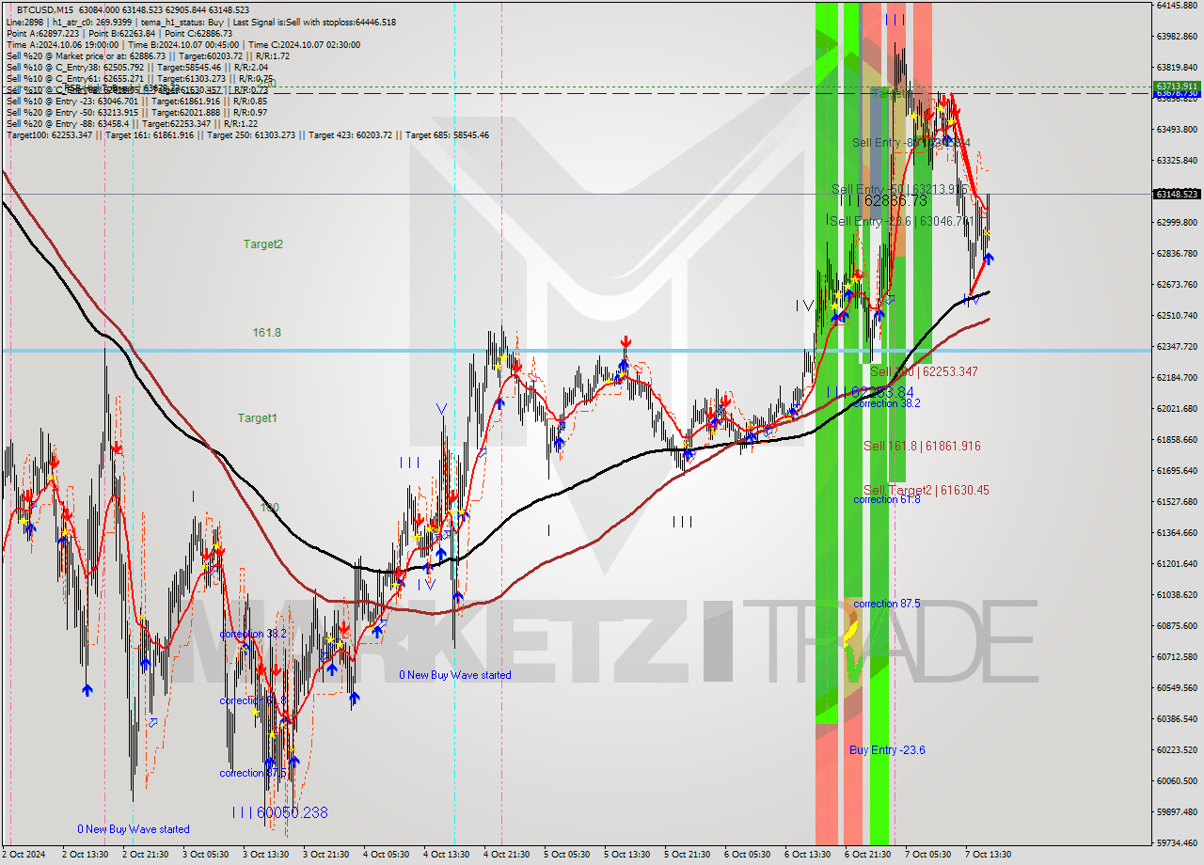Click the 62999.800 price axis value

(1178, 223)
